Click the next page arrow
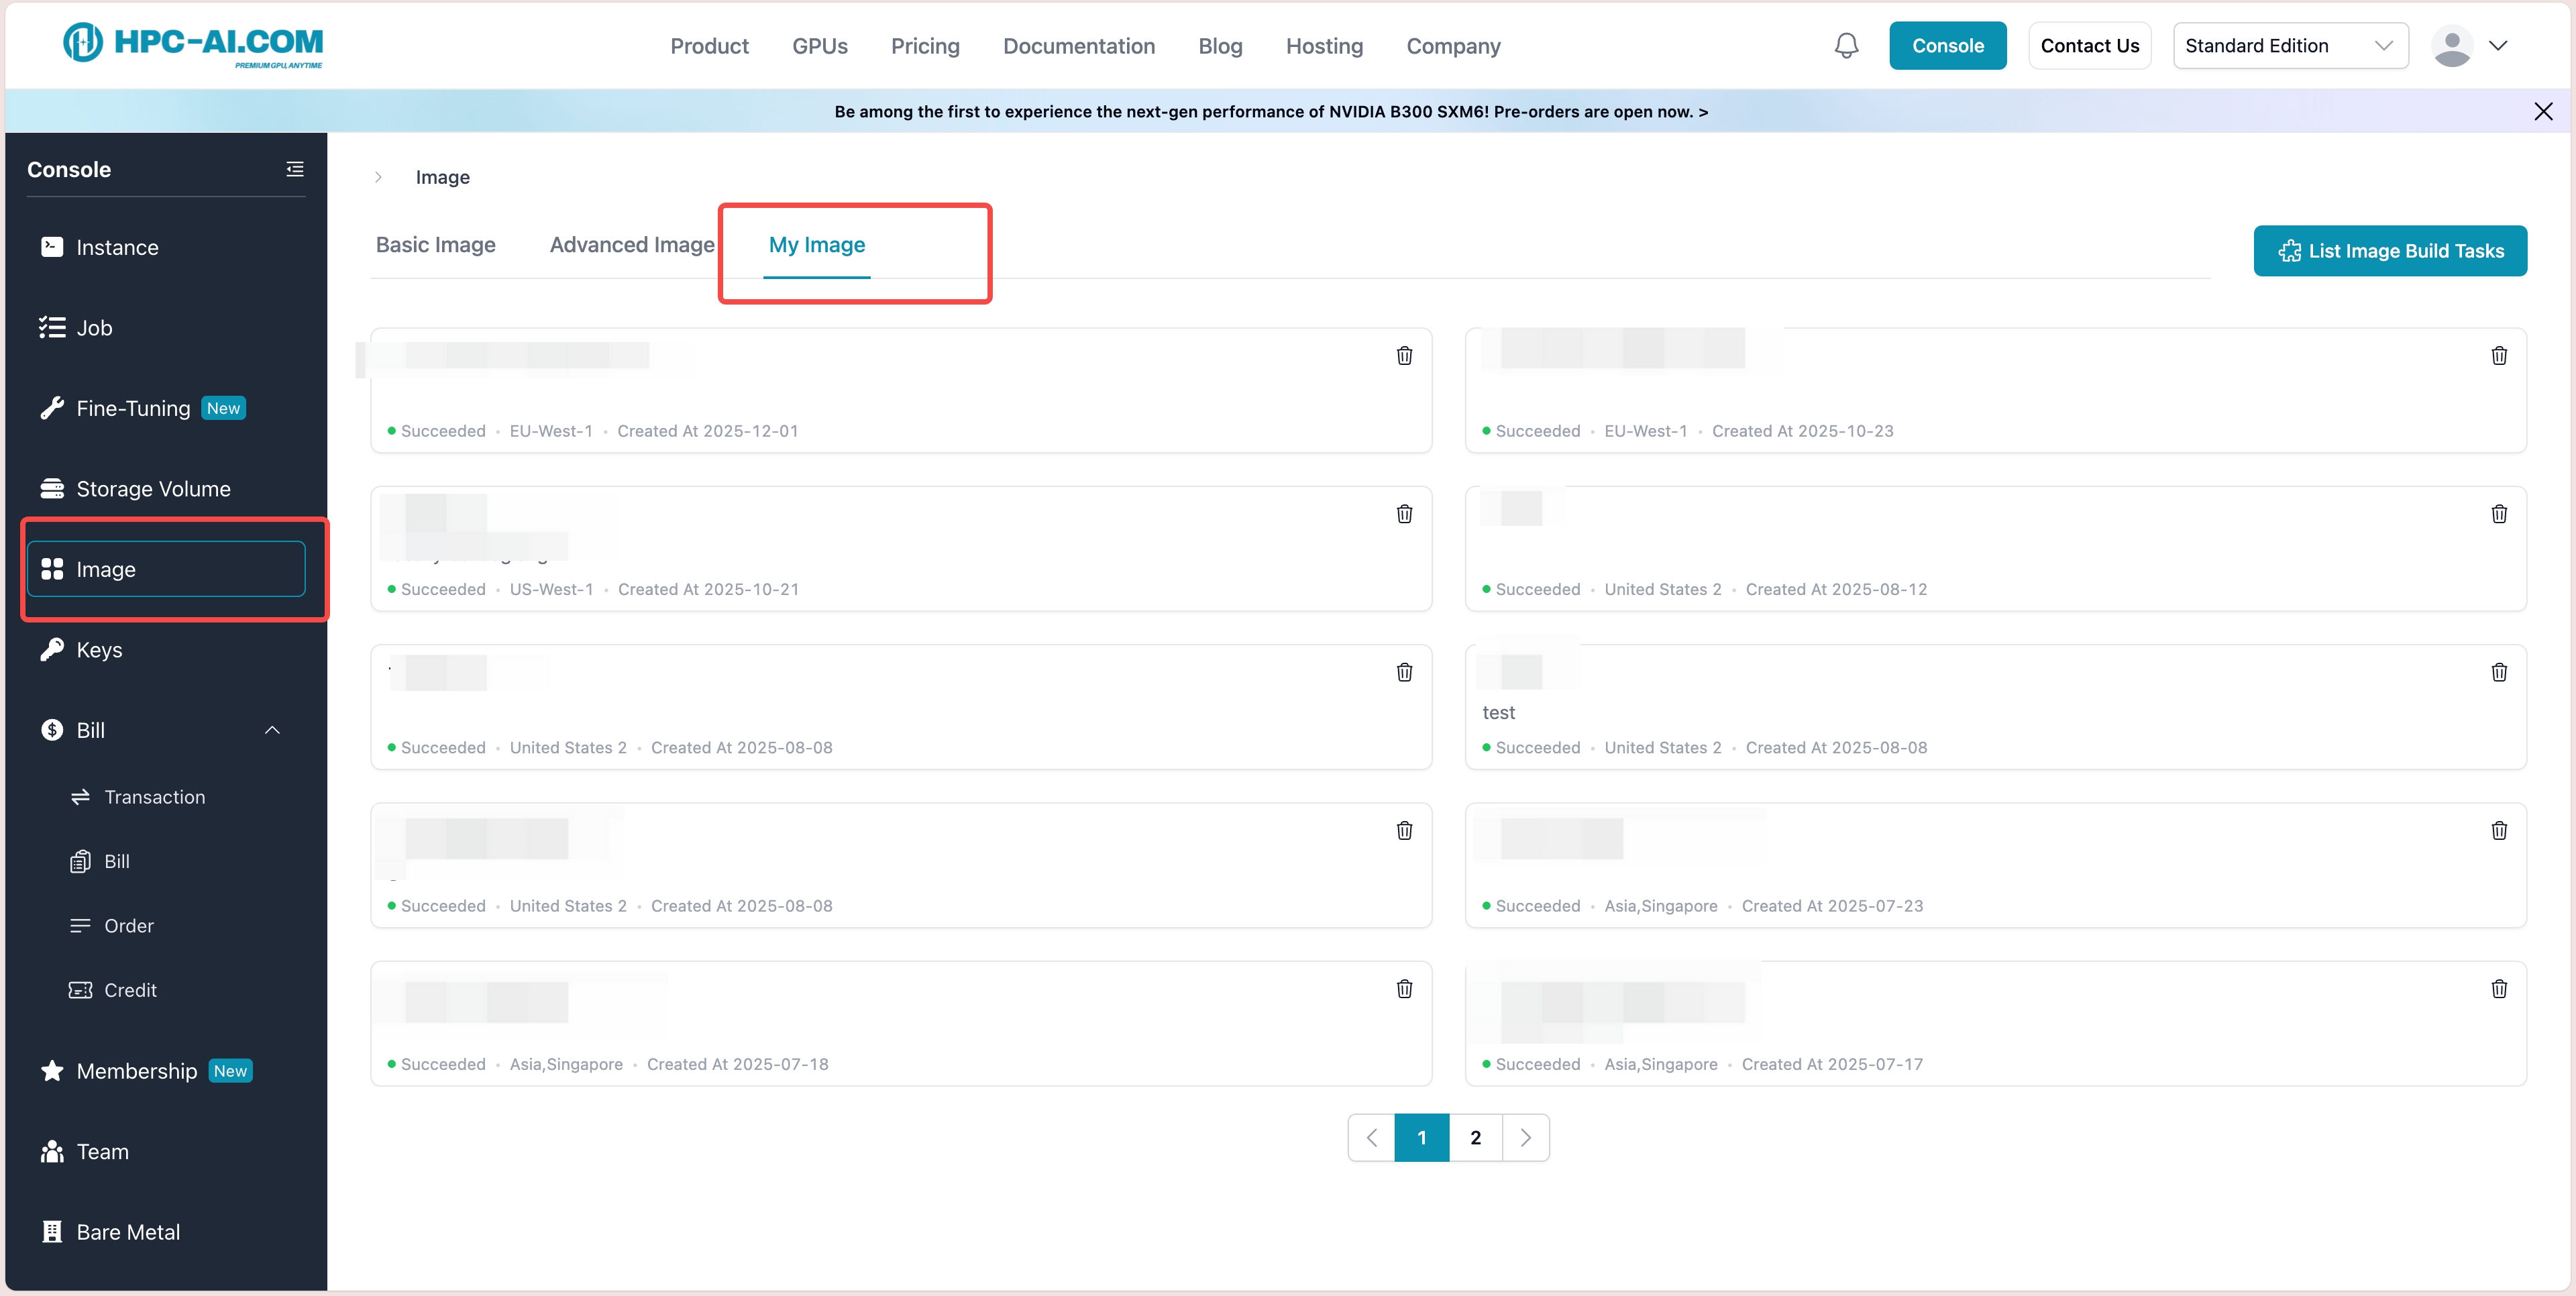The width and height of the screenshot is (2576, 1296). [1525, 1138]
